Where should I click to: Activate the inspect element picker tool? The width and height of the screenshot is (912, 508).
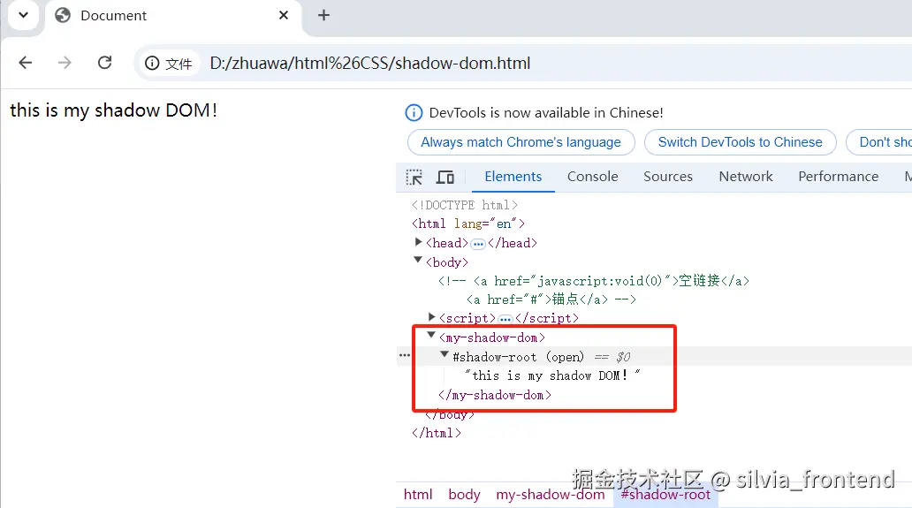tap(414, 177)
